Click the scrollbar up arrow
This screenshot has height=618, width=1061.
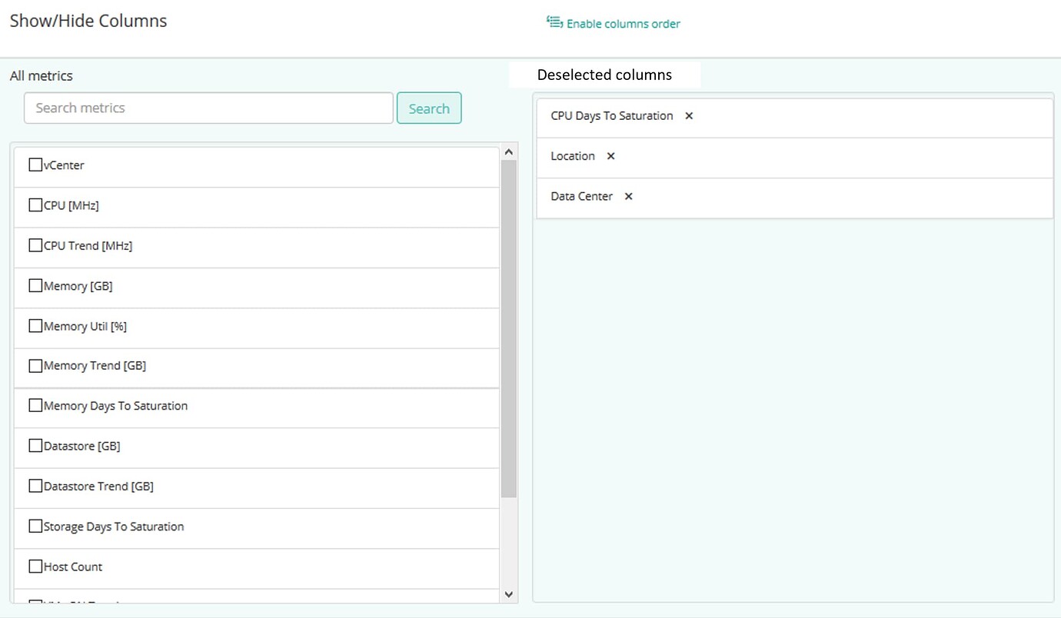point(508,151)
